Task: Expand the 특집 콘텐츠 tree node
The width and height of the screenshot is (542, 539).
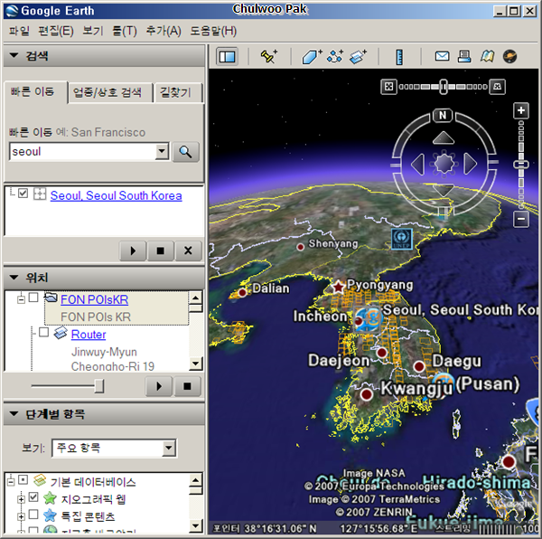Action: coord(21,516)
